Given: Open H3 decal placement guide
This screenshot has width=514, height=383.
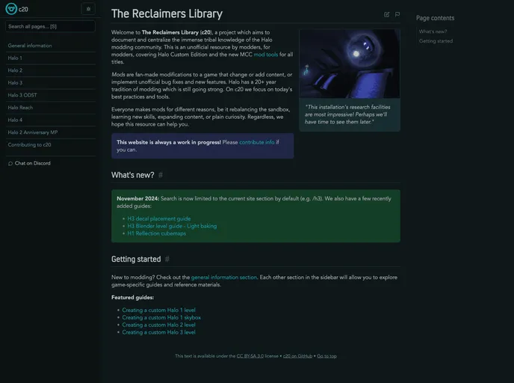Looking at the screenshot, I should tap(159, 218).
